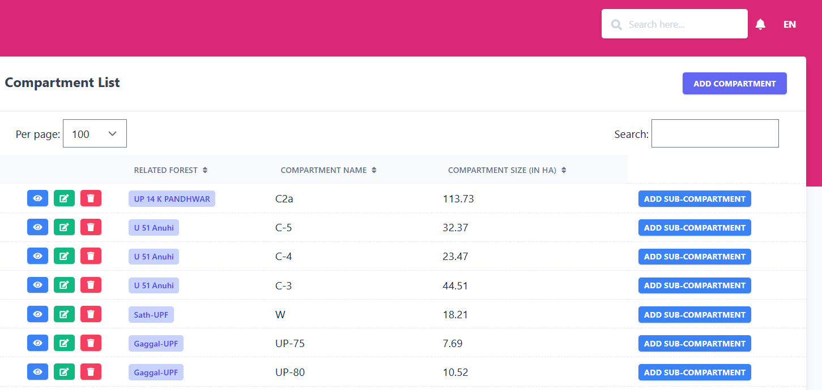
Task: Open the Per page dropdown
Action: point(95,133)
